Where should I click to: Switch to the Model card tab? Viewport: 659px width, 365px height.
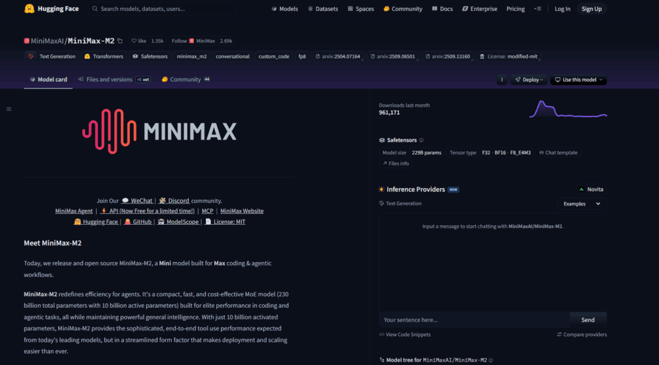tap(48, 79)
